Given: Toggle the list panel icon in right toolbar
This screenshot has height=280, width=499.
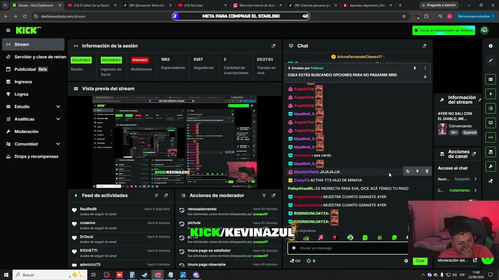Looking at the screenshot, I should 490,108.
